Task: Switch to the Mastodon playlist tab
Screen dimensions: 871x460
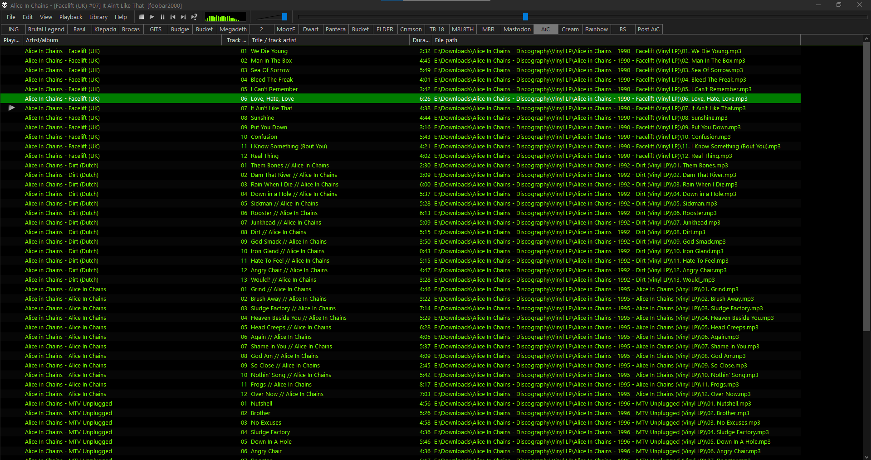Action: pos(517,29)
